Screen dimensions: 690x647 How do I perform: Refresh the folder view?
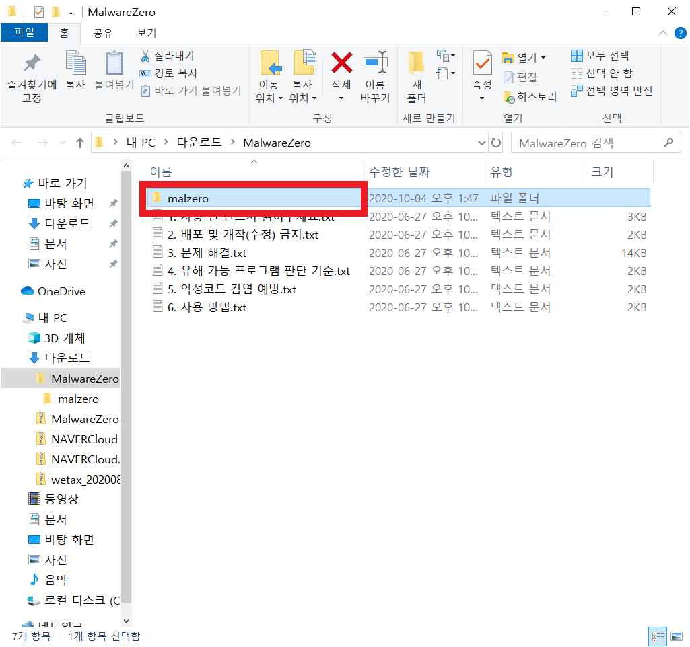(496, 143)
